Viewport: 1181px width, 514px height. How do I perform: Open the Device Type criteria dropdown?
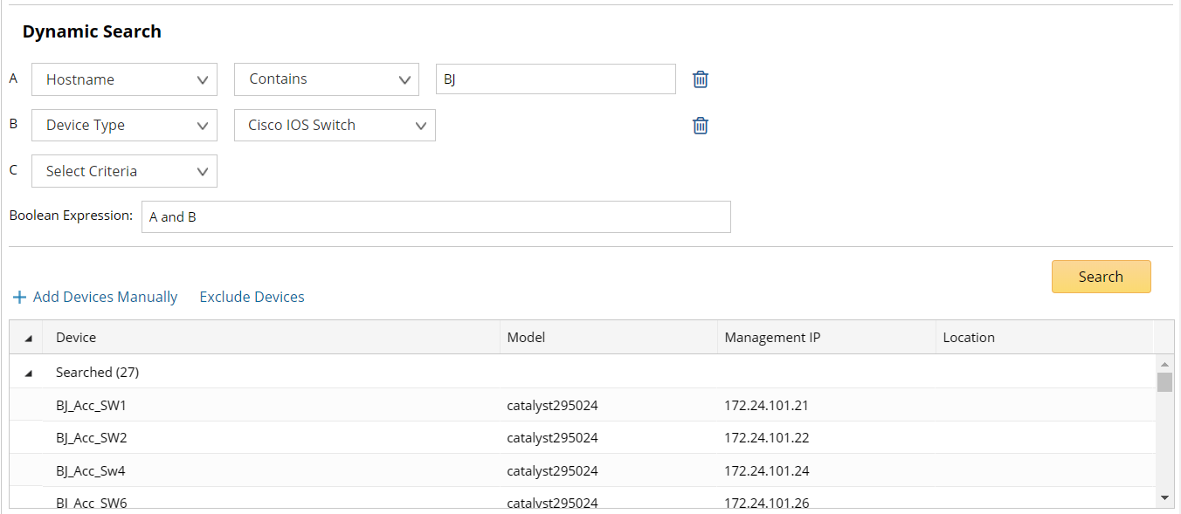[x=124, y=126]
